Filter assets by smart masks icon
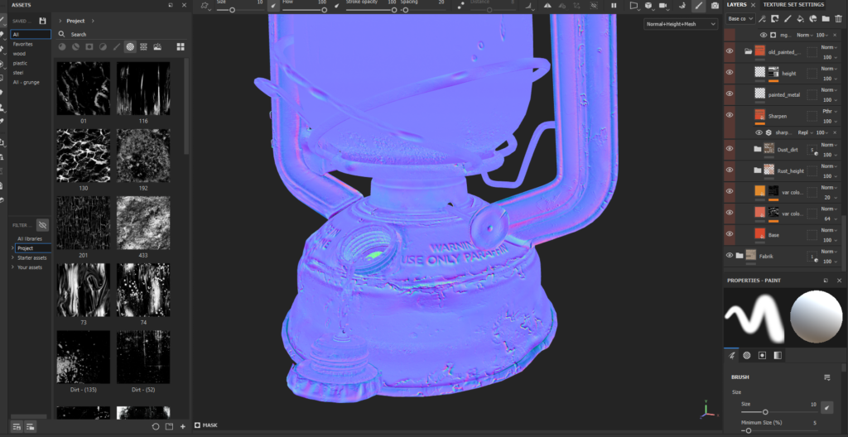The height and width of the screenshot is (437, 848). pyautogui.click(x=89, y=46)
